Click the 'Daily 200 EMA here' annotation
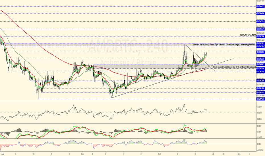The height and width of the screenshot is (156, 265). (247, 35)
